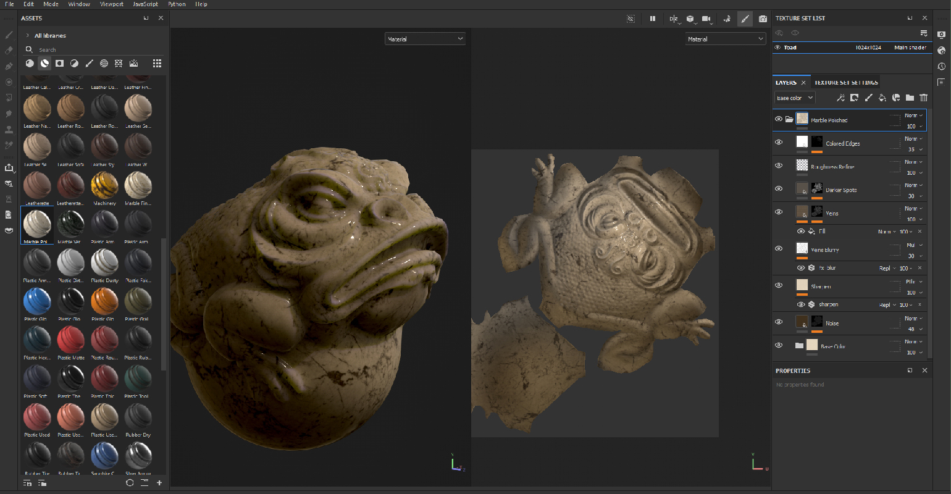The height and width of the screenshot is (494, 951).
Task: Open the left viewport Material dropdown
Action: click(x=425, y=39)
